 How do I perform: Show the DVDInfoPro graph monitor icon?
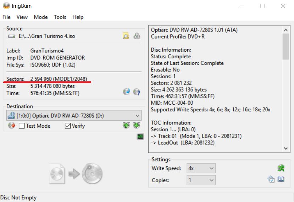140,137
